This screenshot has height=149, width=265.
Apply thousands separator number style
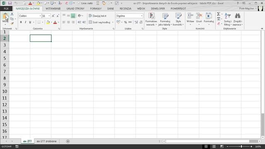point(130,22)
